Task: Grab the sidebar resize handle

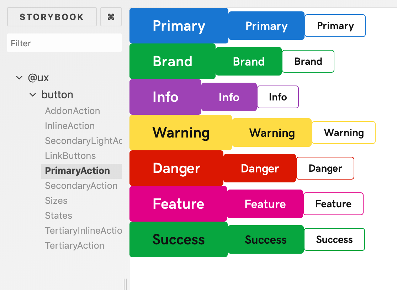Action: coord(125,284)
